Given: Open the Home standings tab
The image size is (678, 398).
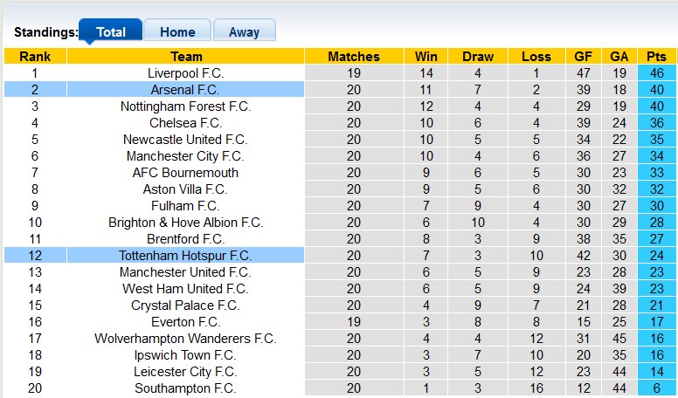Looking at the screenshot, I should [x=177, y=32].
